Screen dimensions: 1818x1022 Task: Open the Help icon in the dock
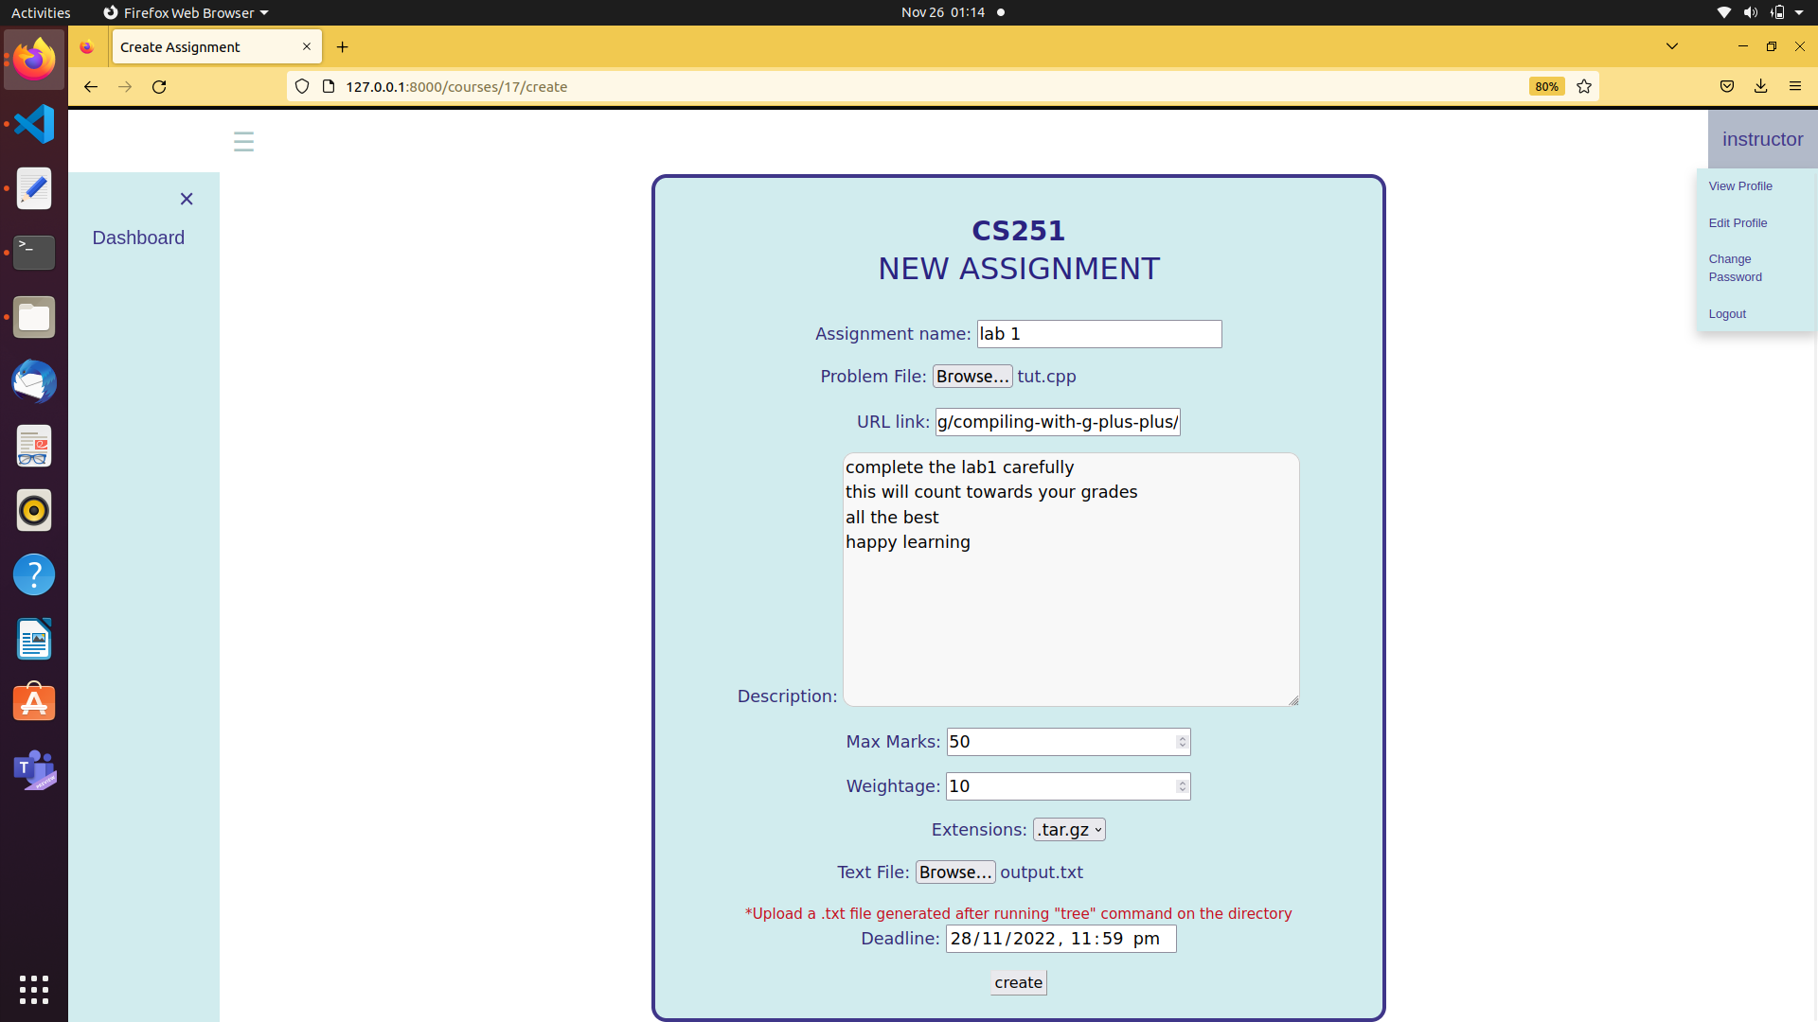tap(34, 574)
